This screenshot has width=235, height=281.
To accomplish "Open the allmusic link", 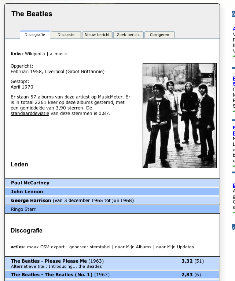I will 58,54.
